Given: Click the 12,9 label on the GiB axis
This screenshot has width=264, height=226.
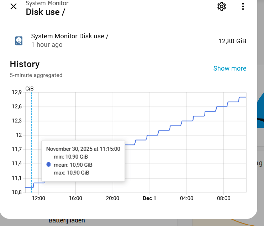Looking at the screenshot, I should tap(17, 93).
